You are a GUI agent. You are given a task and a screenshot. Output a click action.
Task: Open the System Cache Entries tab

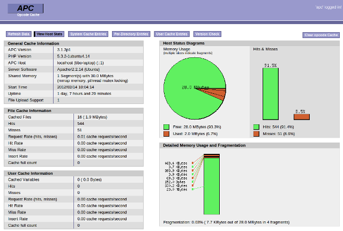[88, 34]
